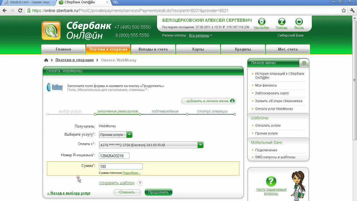Expand Выберите услугу dropdown Прочие услуги

coord(115,135)
